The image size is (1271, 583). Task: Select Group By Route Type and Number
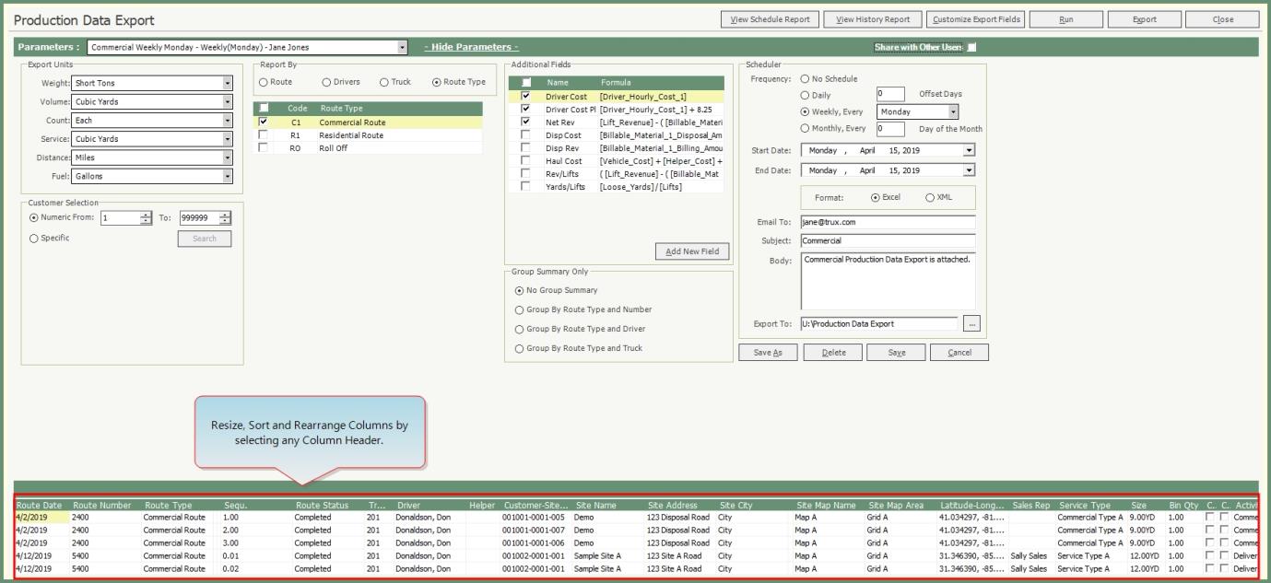pyautogui.click(x=520, y=309)
